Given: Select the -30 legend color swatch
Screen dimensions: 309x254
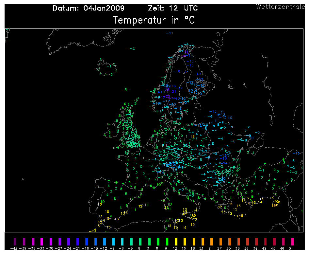Looking at the screenshot, I should [x=51, y=242].
